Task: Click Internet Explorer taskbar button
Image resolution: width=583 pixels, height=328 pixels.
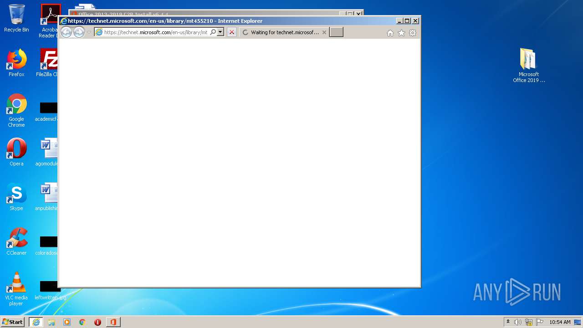Action: coord(36,322)
